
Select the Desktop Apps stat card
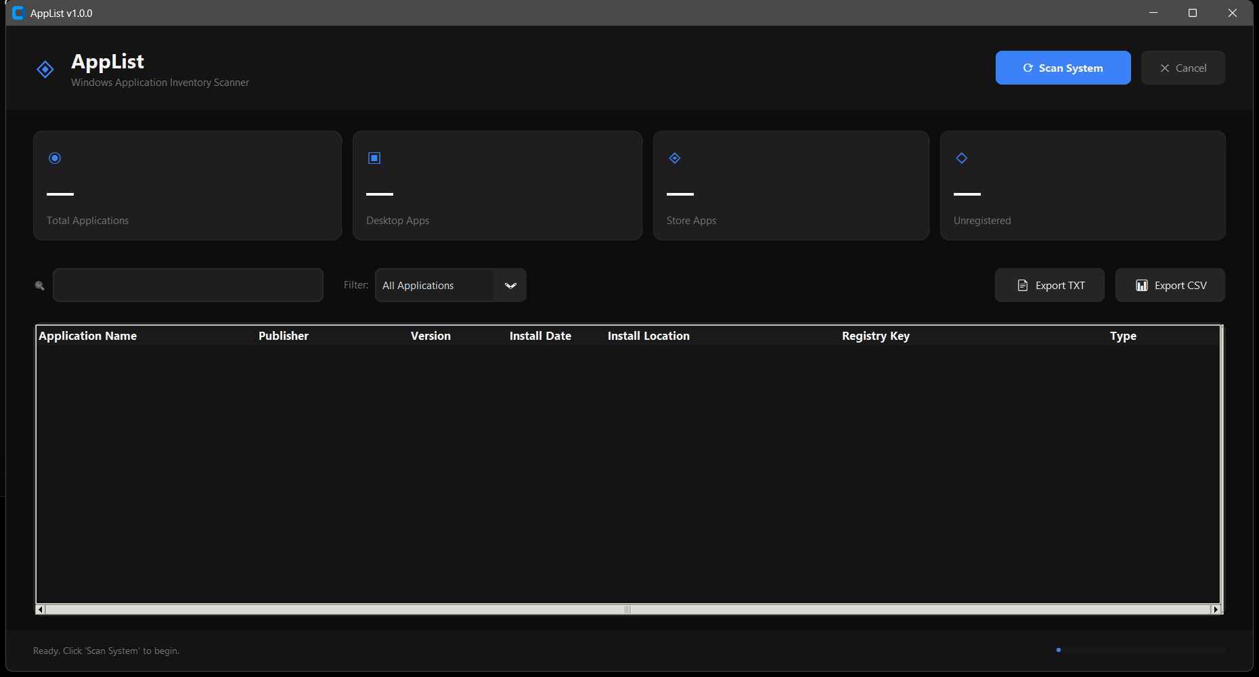pos(497,185)
